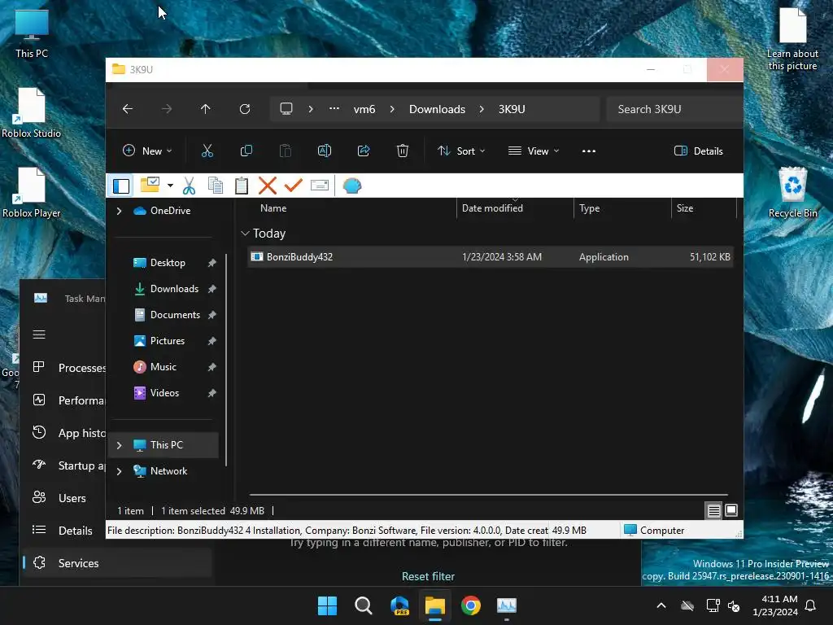Go up one folder level arrow

pyautogui.click(x=206, y=109)
